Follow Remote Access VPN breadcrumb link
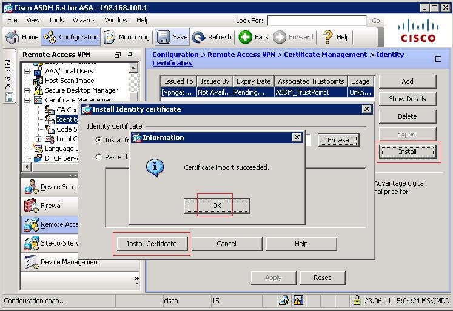This screenshot has height=311, width=453. pos(241,55)
